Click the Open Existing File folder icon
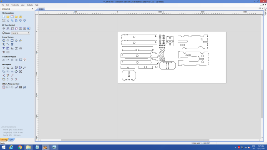Viewport: 267px width, 150px height. pos(8,17)
